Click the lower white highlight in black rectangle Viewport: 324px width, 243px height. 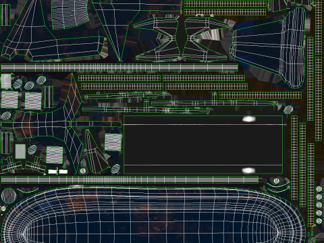248,170
